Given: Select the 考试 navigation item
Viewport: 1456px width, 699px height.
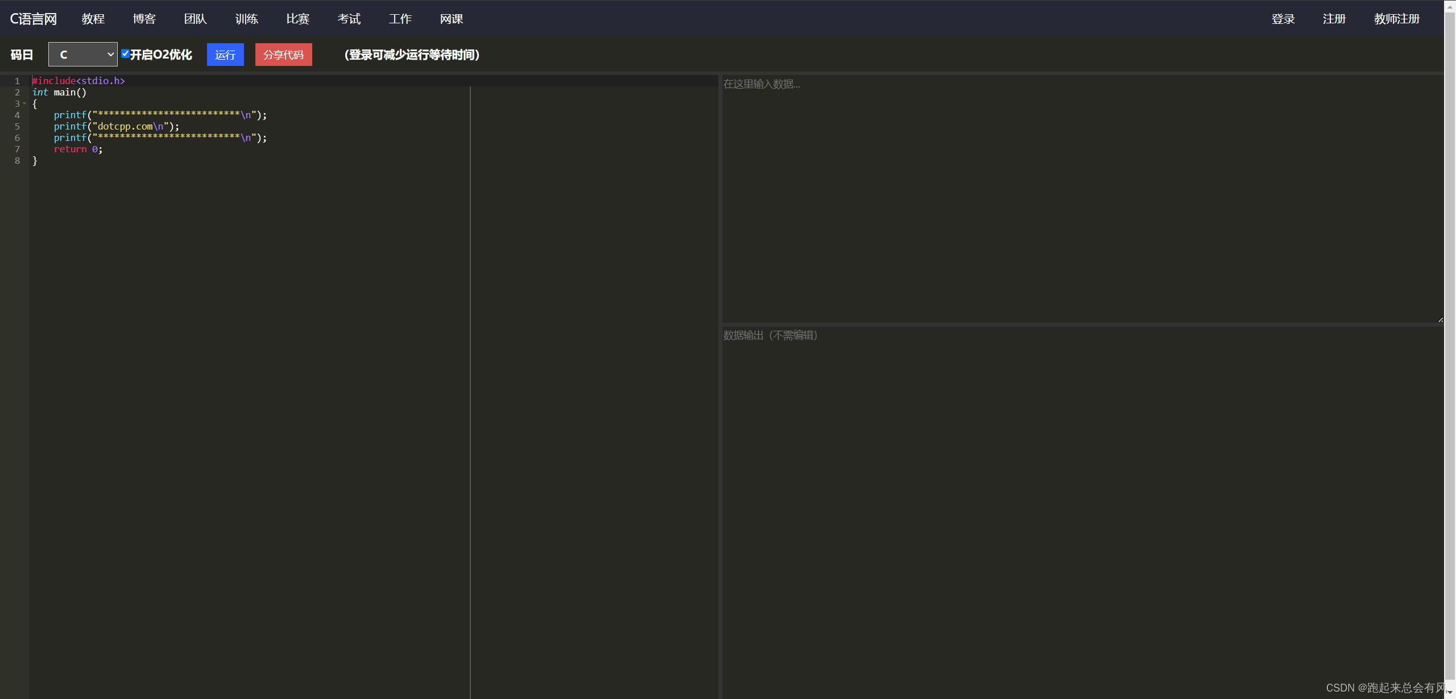Looking at the screenshot, I should click(x=349, y=19).
